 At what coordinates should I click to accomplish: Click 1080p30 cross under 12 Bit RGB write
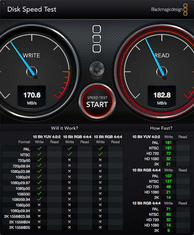(x=100, y=188)
